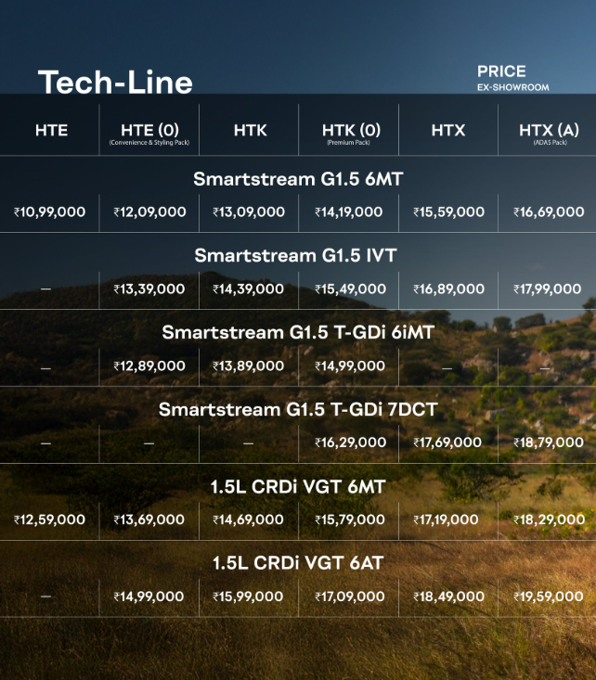Click the HTK column header
Screen dimensions: 596x680
coord(250,131)
